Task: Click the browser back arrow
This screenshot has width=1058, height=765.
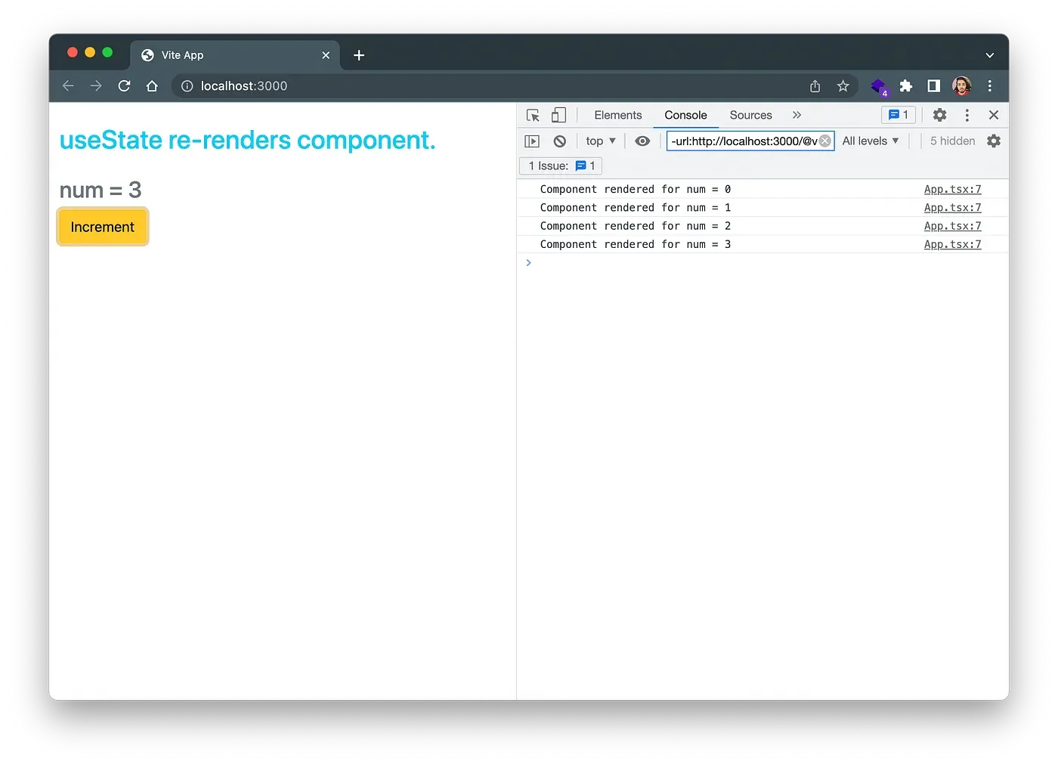Action: [x=68, y=86]
